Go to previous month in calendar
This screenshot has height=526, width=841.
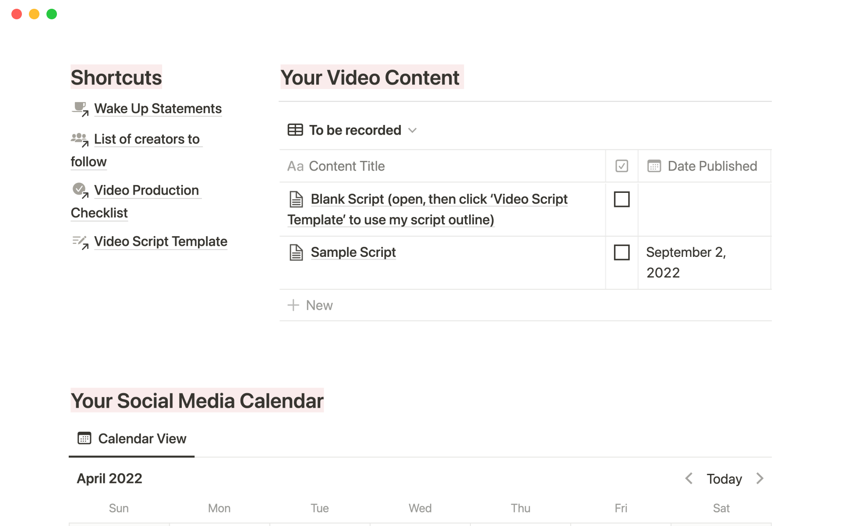[689, 479]
